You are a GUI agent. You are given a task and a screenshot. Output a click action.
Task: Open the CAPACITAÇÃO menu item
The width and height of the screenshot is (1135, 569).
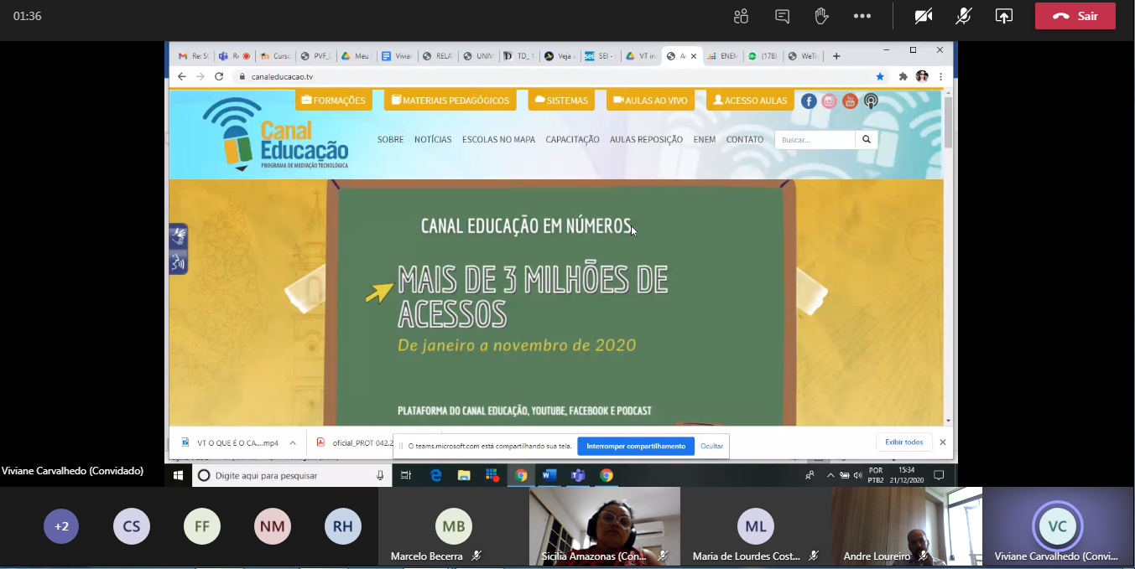tap(572, 140)
